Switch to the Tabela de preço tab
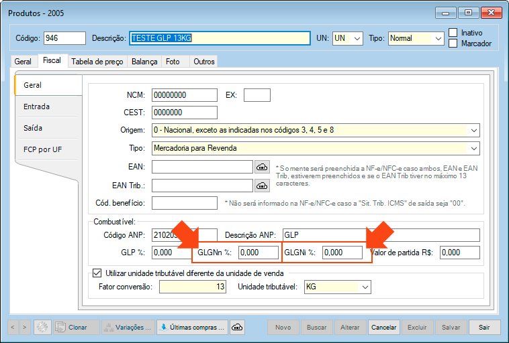The height and width of the screenshot is (343, 509). [x=97, y=62]
